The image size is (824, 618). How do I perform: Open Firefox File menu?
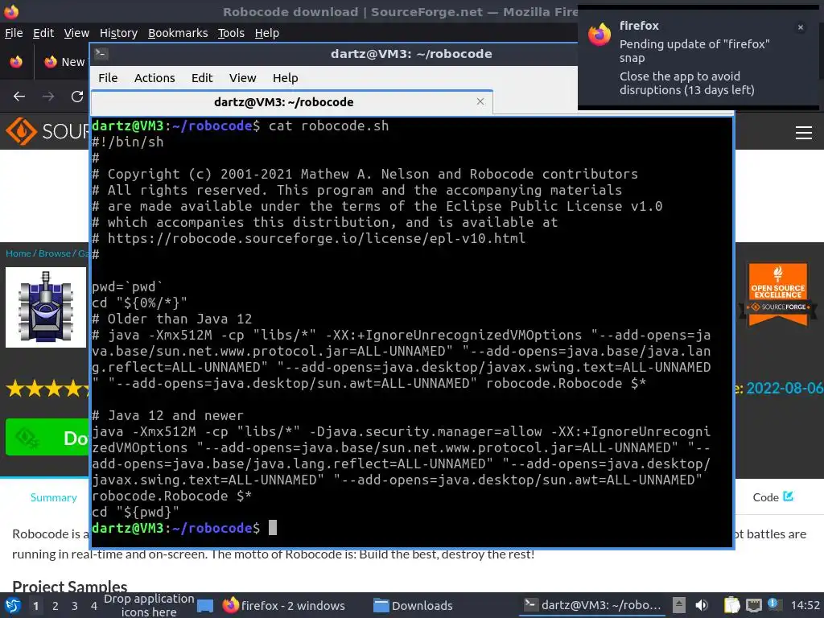14,32
